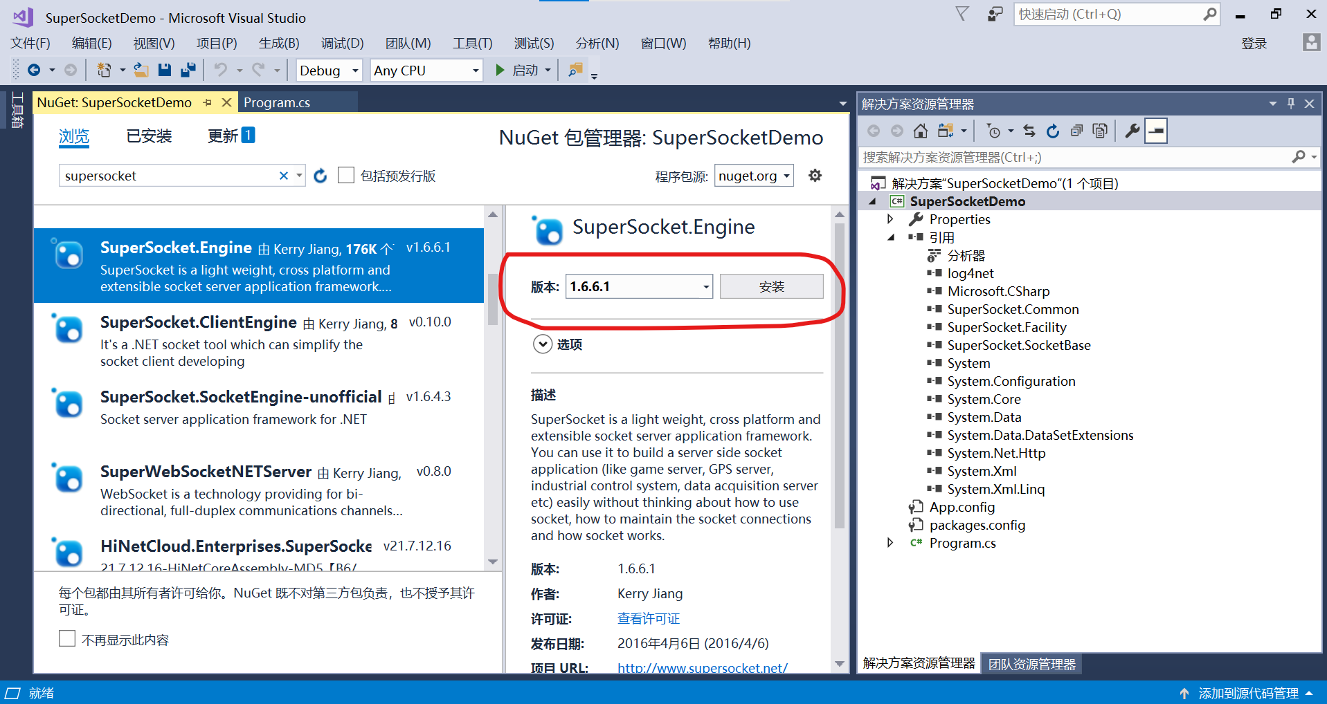Switch to the 已安装 tab
The width and height of the screenshot is (1327, 704).
tap(148, 136)
